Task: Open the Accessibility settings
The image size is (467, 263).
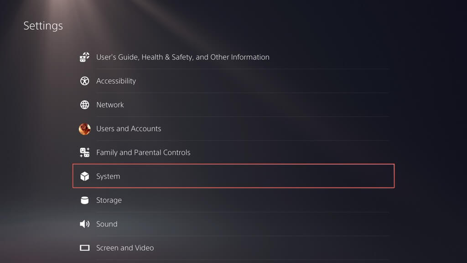Action: 116,81
